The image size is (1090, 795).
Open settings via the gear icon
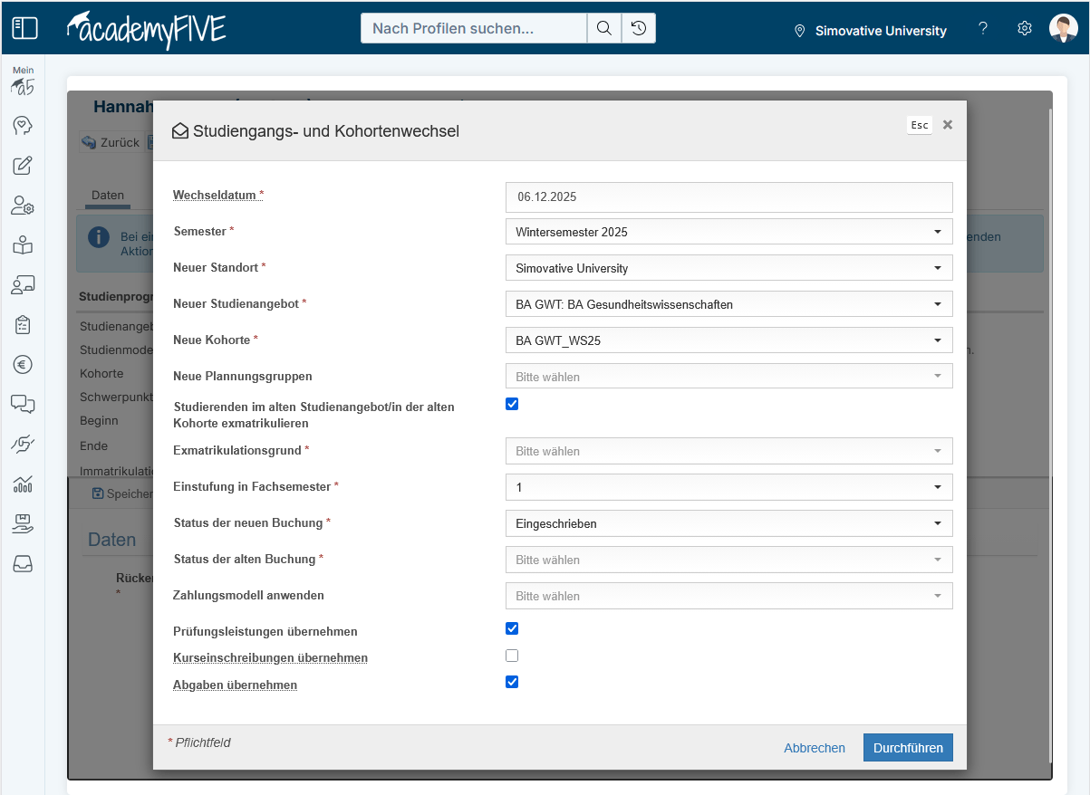1025,28
